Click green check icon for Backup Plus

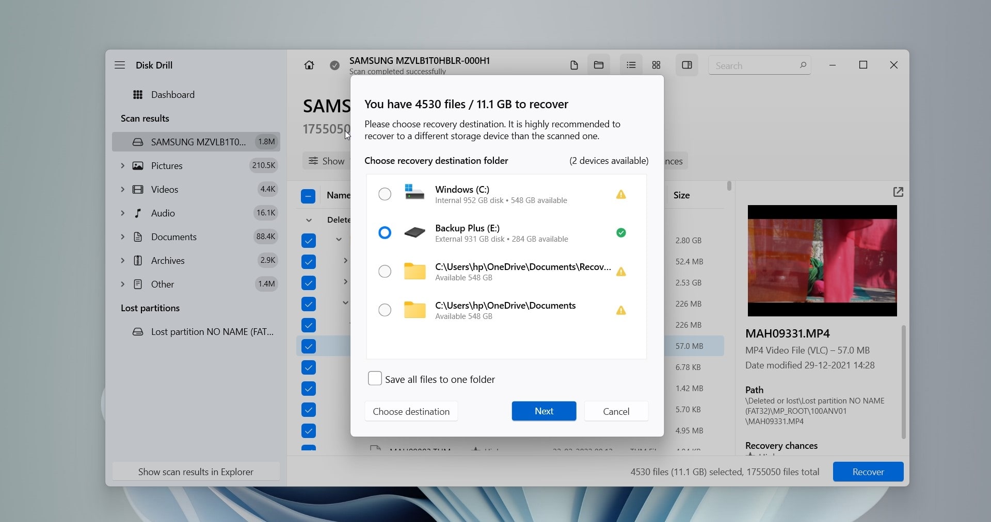621,233
